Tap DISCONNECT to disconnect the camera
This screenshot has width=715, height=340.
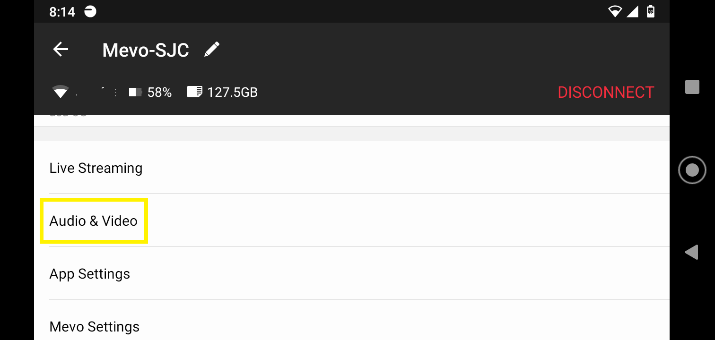point(605,92)
